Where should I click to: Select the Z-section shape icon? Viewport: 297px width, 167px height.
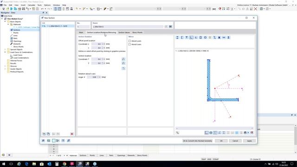[214, 38]
